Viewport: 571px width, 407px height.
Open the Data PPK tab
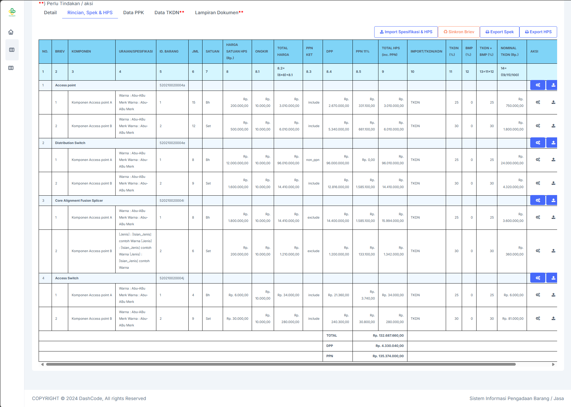133,13
